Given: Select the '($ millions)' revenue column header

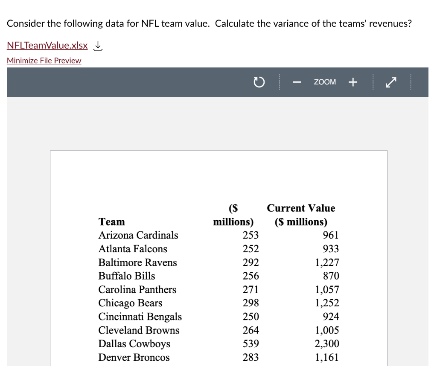Looking at the screenshot, I should [233, 215].
